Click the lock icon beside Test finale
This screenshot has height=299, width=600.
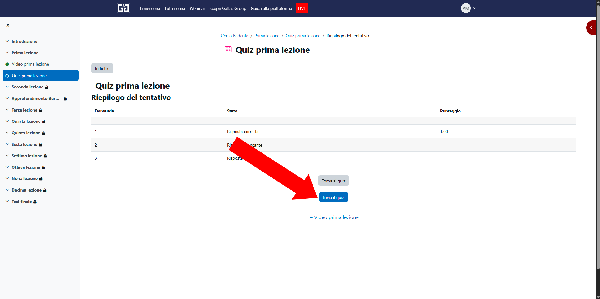point(35,202)
